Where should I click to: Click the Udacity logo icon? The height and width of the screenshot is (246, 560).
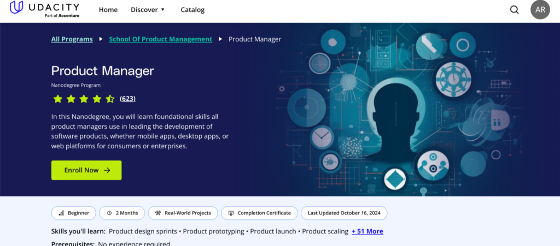click(16, 8)
